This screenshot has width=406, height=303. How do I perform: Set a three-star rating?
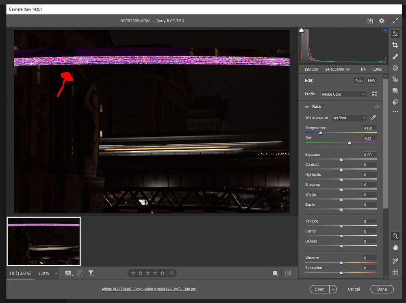point(148,273)
